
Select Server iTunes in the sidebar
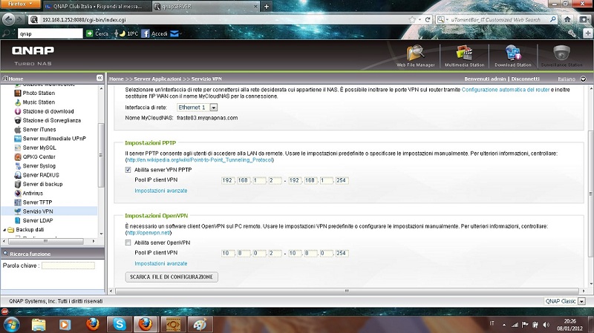(x=39, y=129)
